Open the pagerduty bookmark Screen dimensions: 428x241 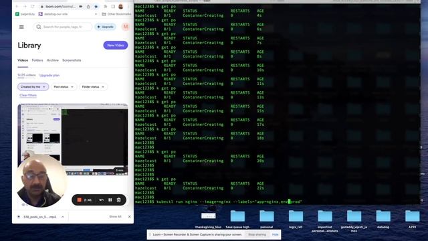click(x=25, y=14)
